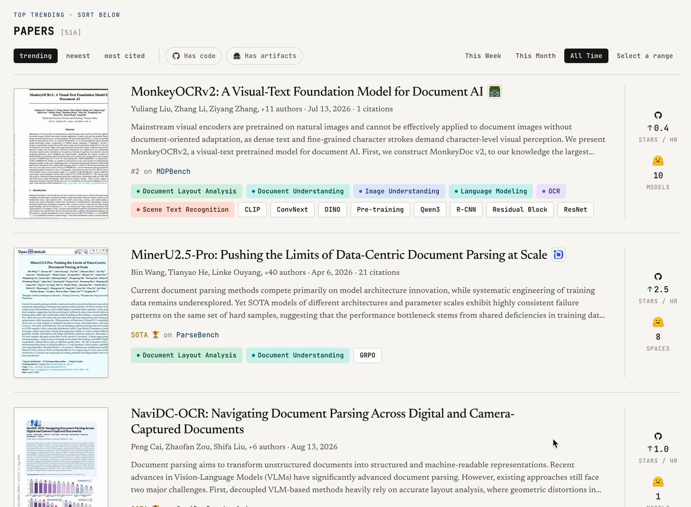Click the MinerU2.5-Pro paper thumbnail
The image size is (691, 507).
pos(61,312)
